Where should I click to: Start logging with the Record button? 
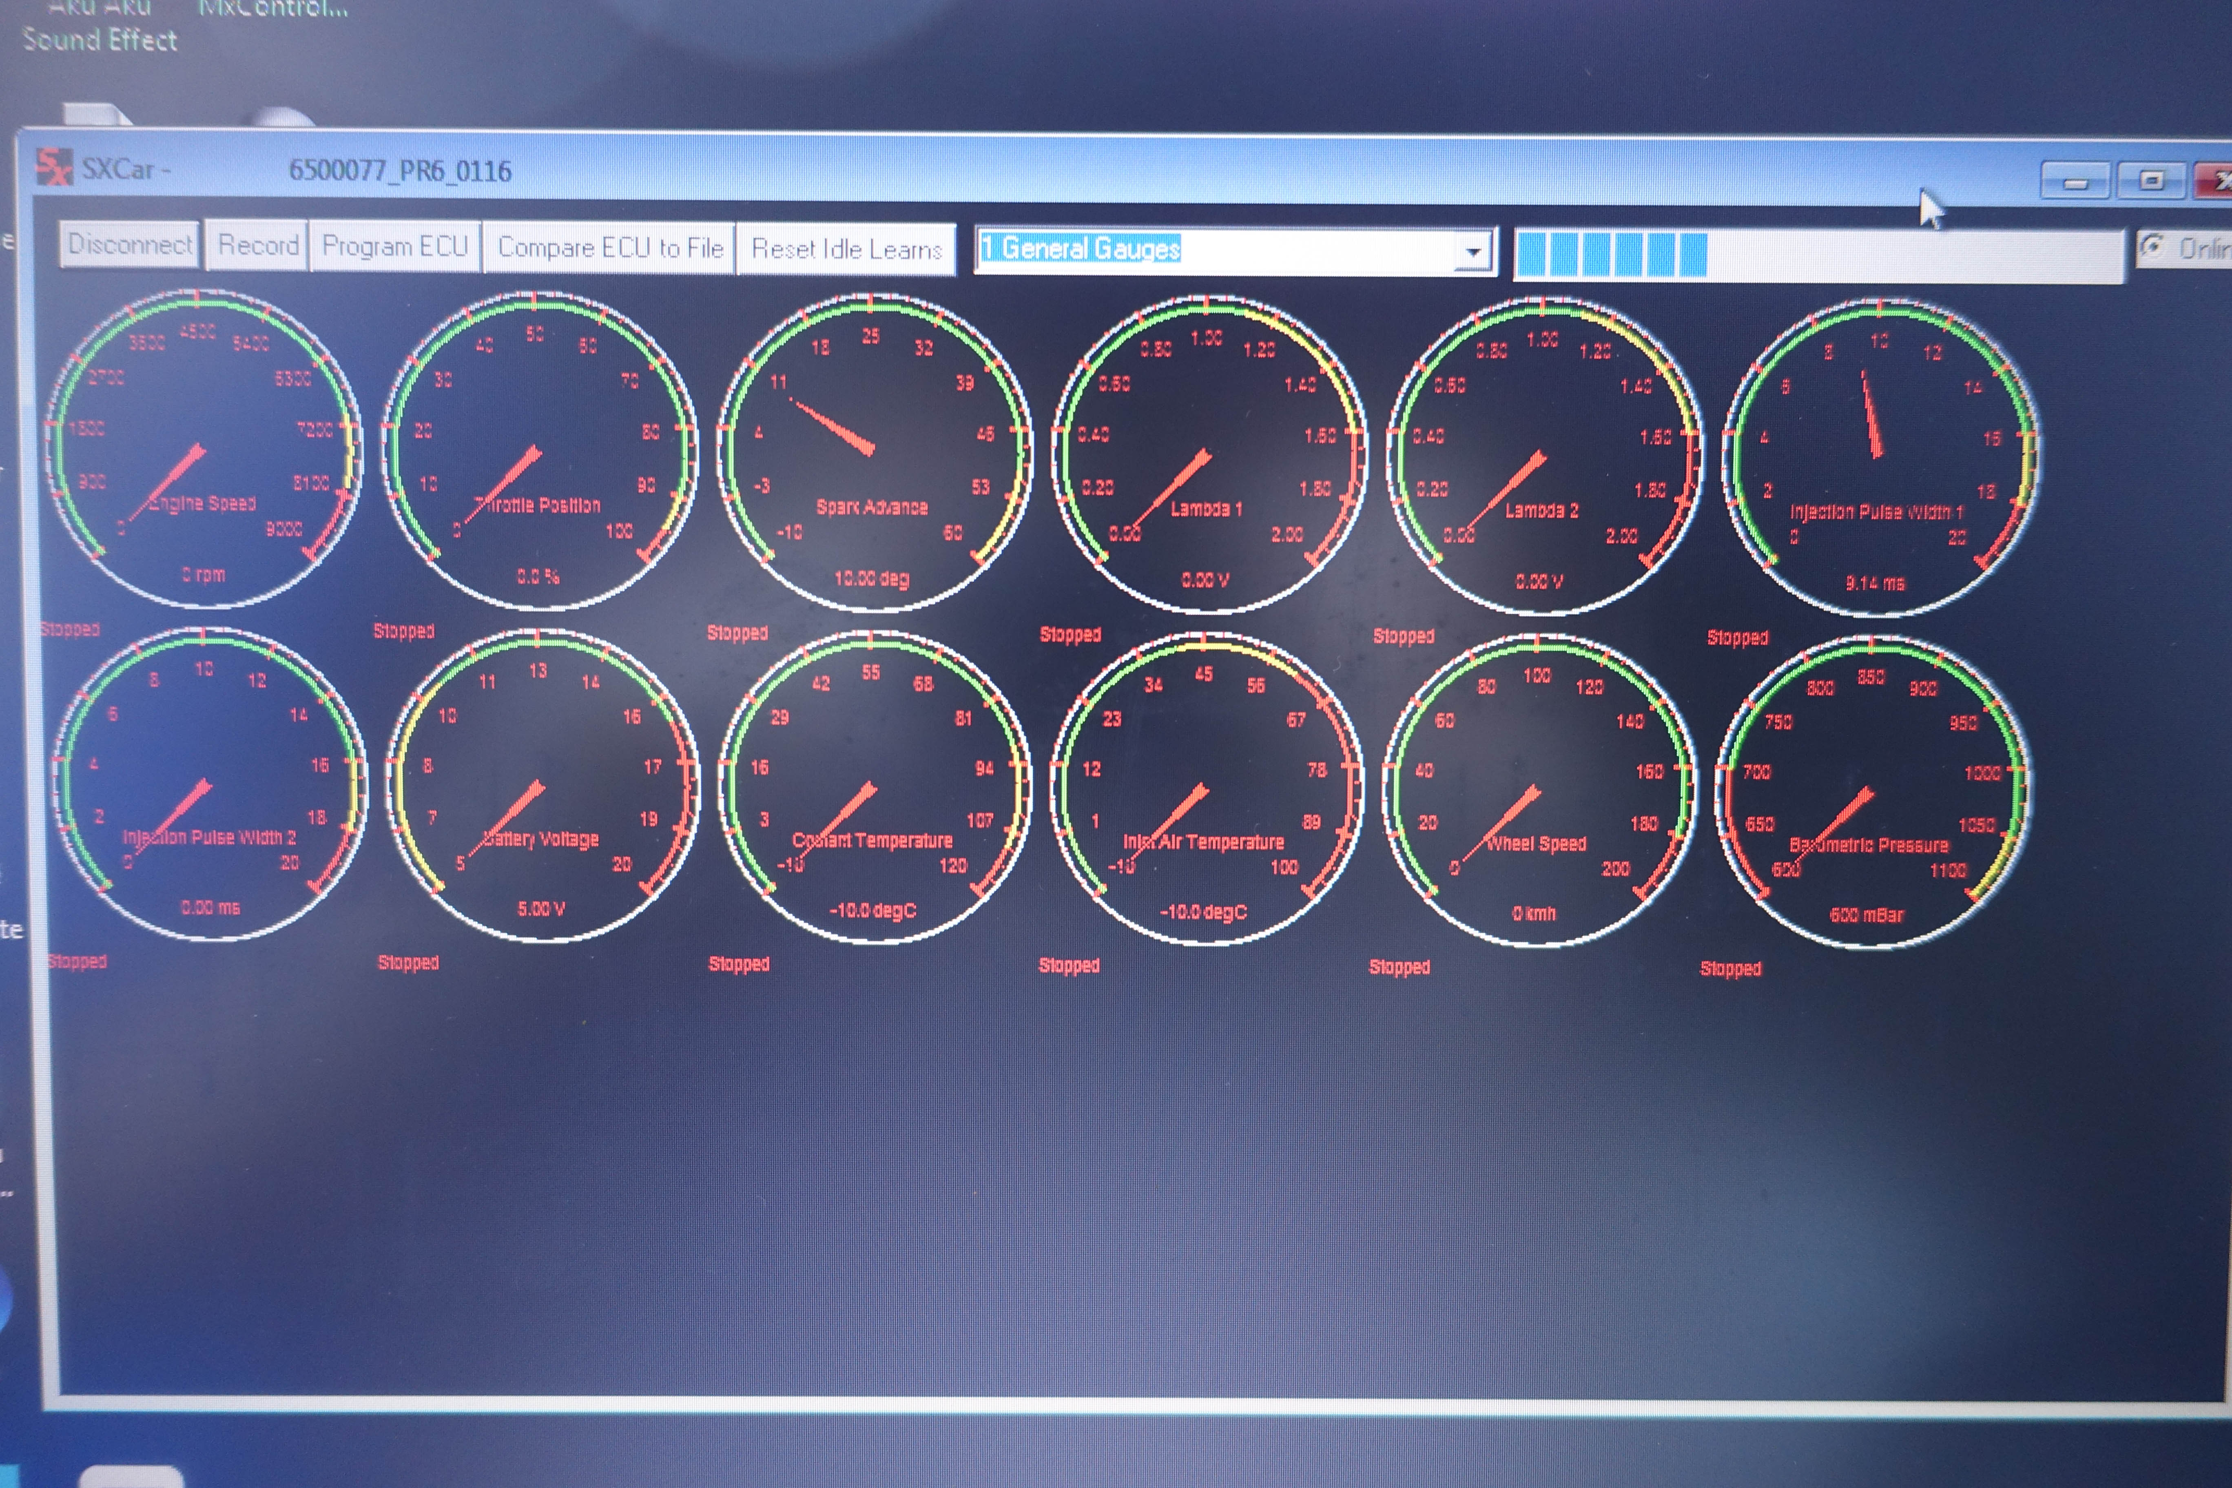[x=257, y=246]
